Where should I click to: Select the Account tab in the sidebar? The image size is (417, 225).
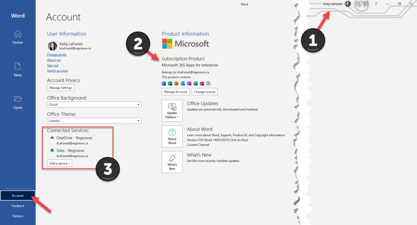(18, 195)
